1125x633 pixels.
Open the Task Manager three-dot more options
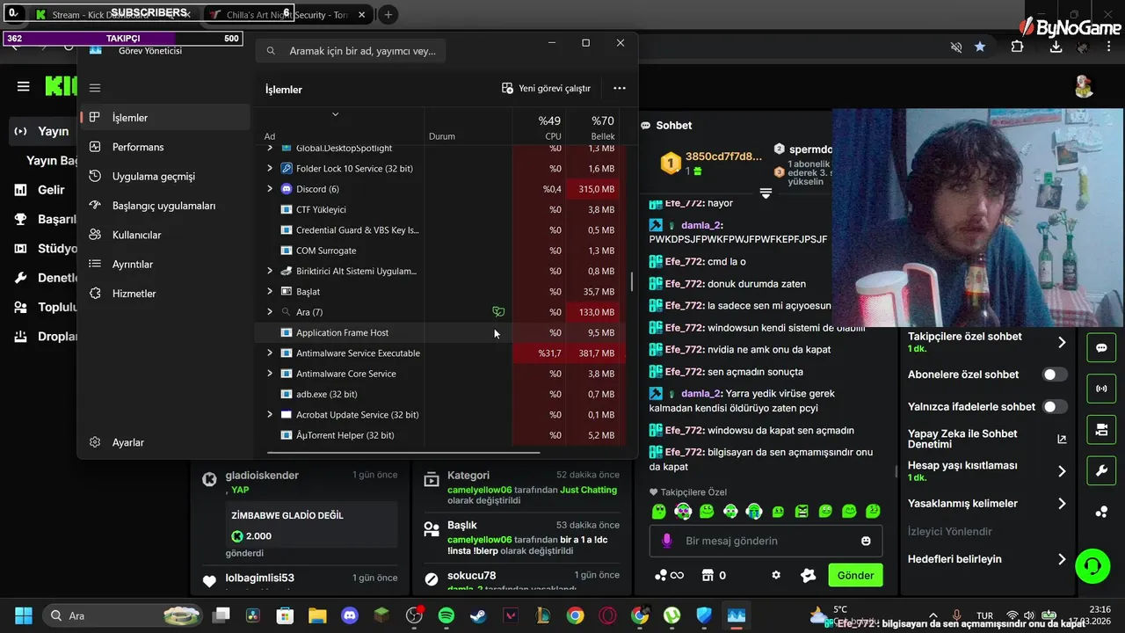620,88
